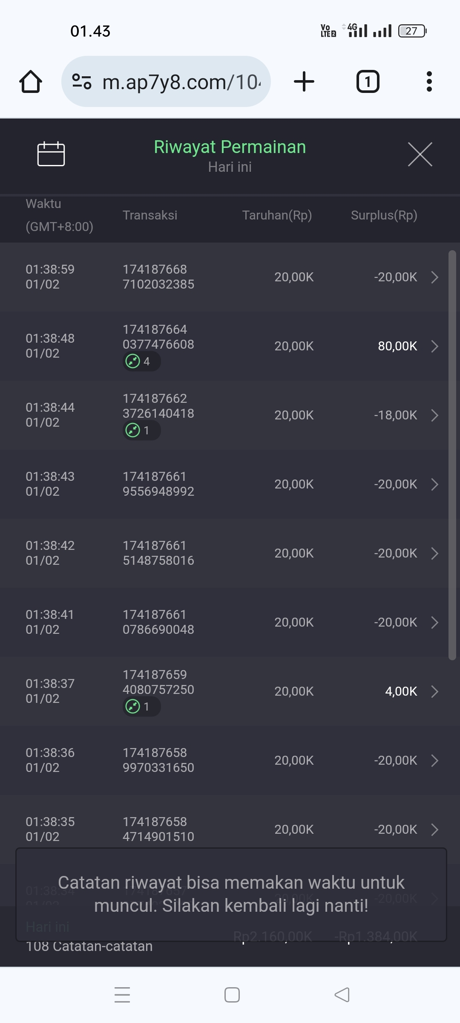Screen dimensions: 460x1023
Task: Expand the 80,00K surplus transaction
Action: (x=434, y=346)
